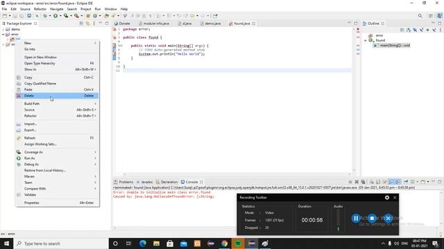
Task: Open the Refactor menu in menu bar
Action: (x=40, y=9)
